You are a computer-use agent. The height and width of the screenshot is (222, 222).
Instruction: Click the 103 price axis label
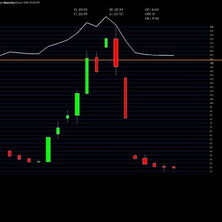point(212,103)
